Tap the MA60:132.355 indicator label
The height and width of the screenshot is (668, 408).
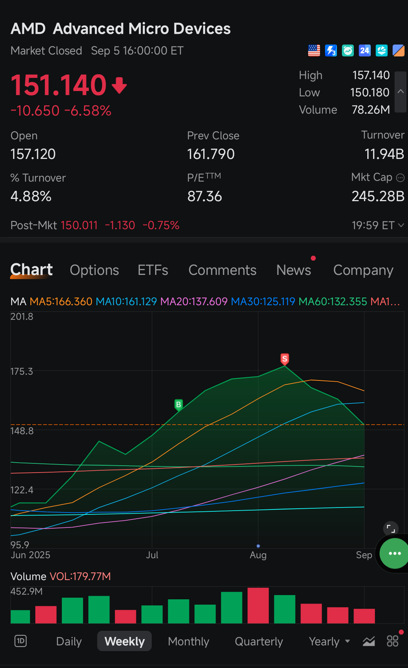[333, 302]
